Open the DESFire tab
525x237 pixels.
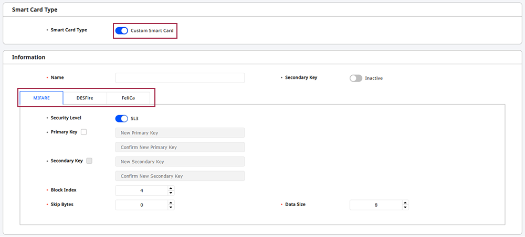click(x=85, y=98)
